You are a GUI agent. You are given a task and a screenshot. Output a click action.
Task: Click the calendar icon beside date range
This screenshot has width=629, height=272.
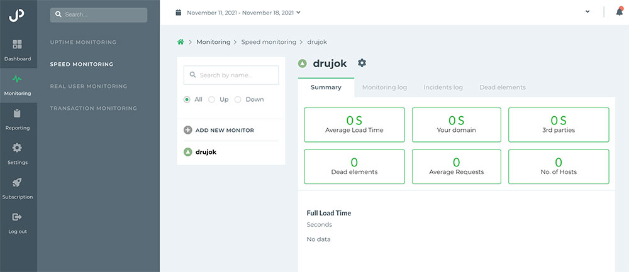tap(179, 13)
